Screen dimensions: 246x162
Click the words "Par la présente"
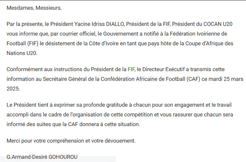[22, 24]
